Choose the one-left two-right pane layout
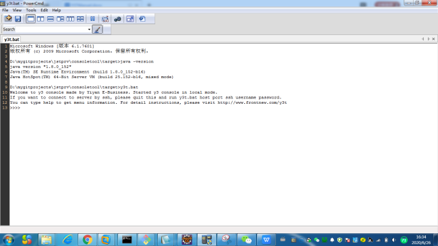This screenshot has width=438, height=246. [x=60, y=19]
